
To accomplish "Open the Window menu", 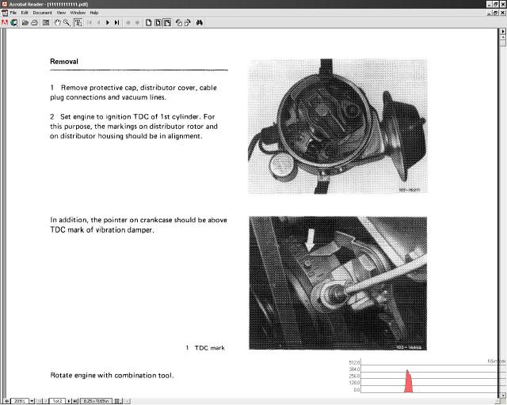I will pos(78,13).
